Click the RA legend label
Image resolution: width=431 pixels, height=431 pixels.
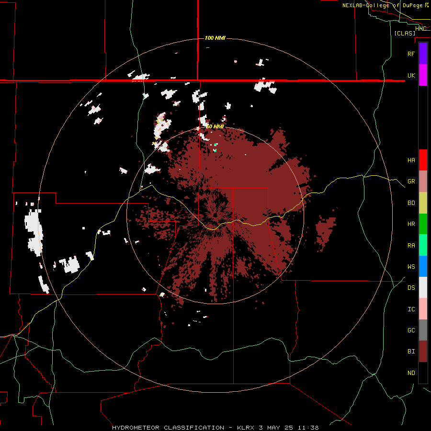point(411,246)
